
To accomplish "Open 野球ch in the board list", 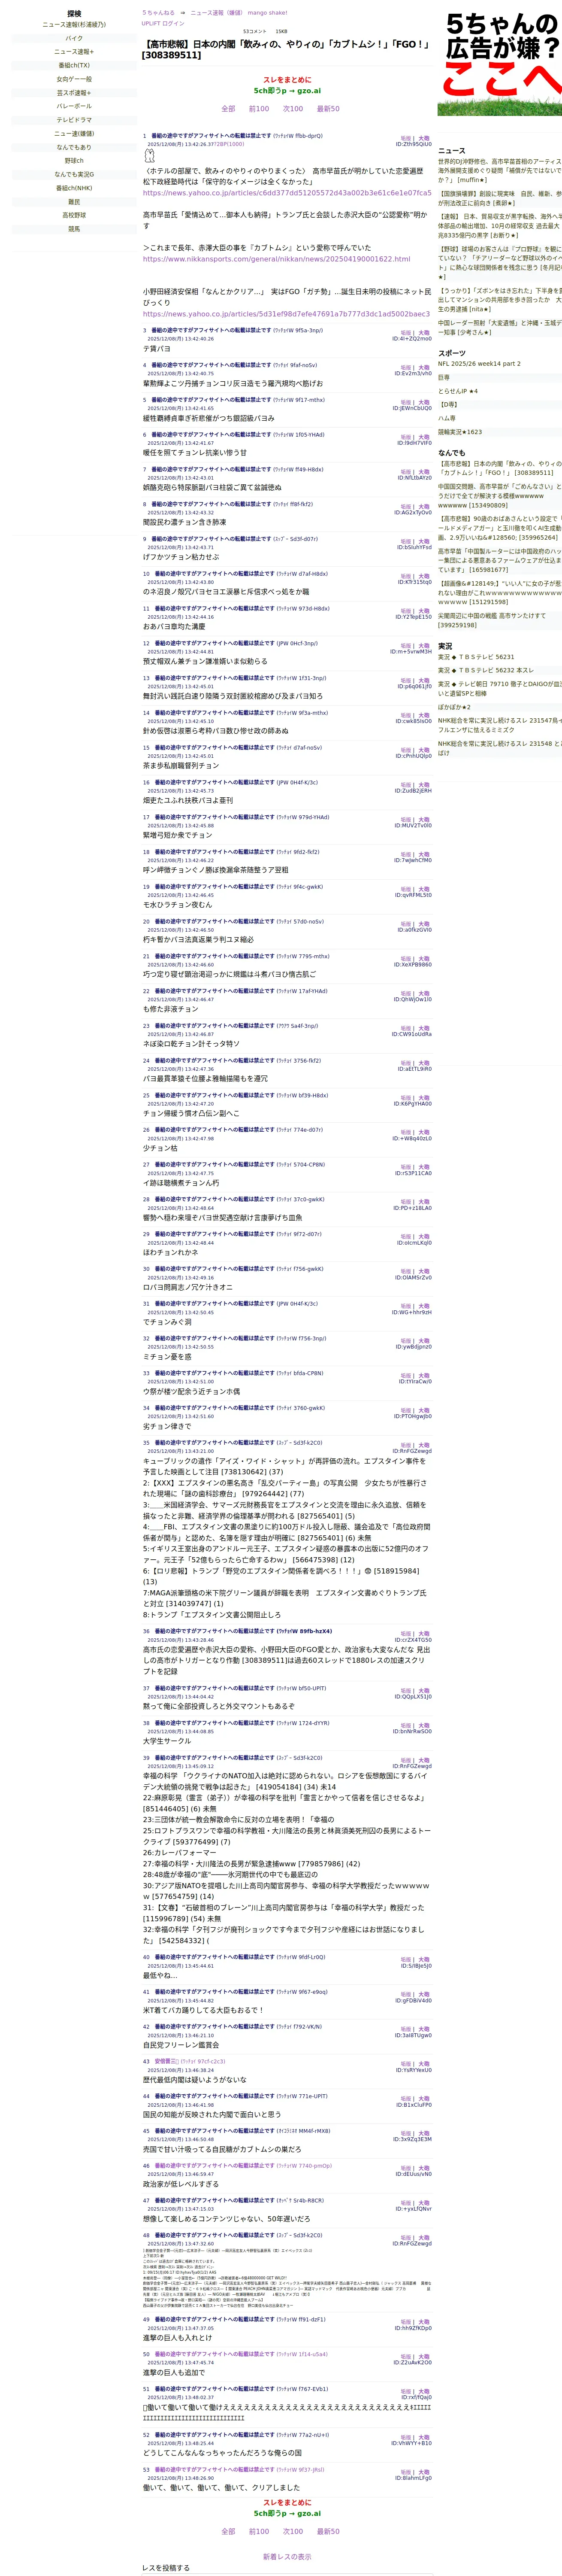I will tap(74, 160).
